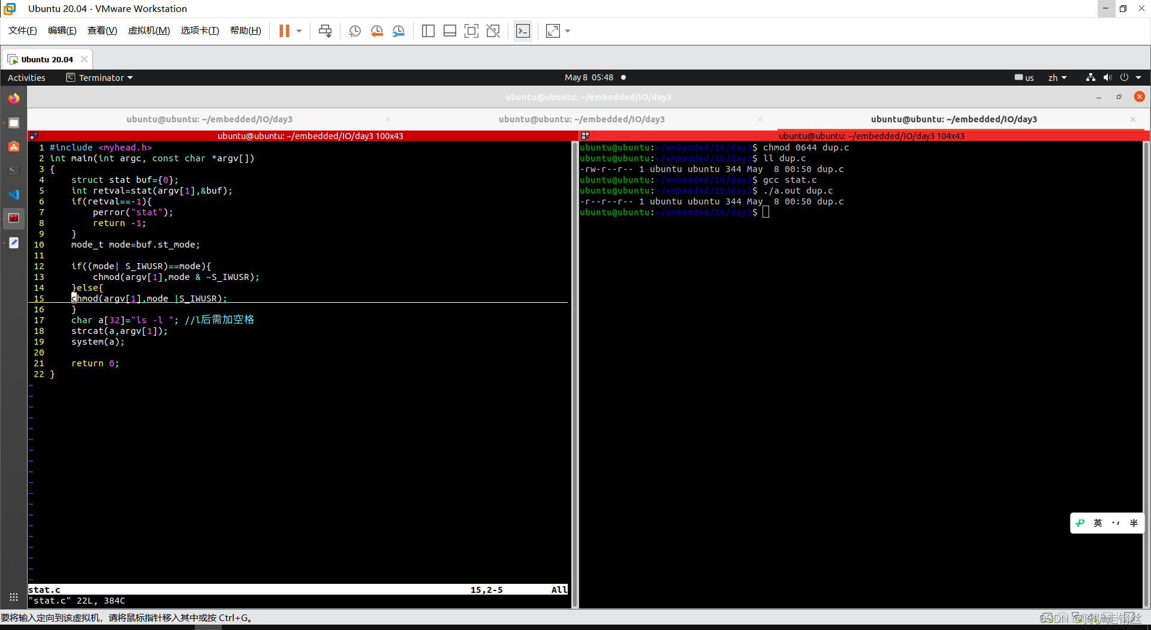
Task: Open Ubuntu Software from the dock
Action: click(14, 147)
